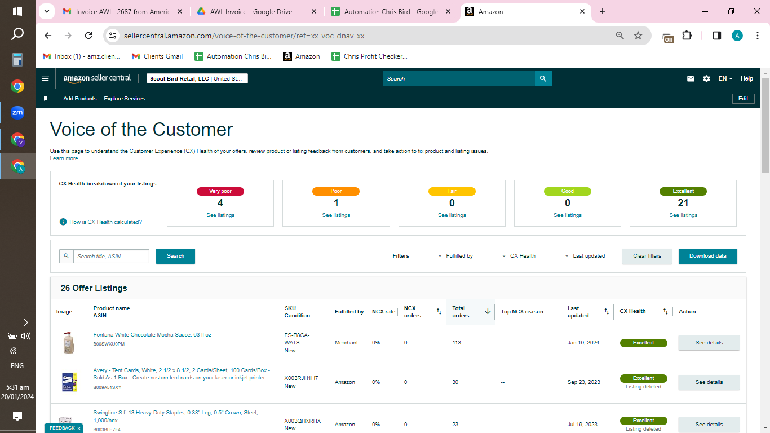Screen dimensions: 770x433
Task: Open the Seller Central settings gear
Action: [706, 79]
